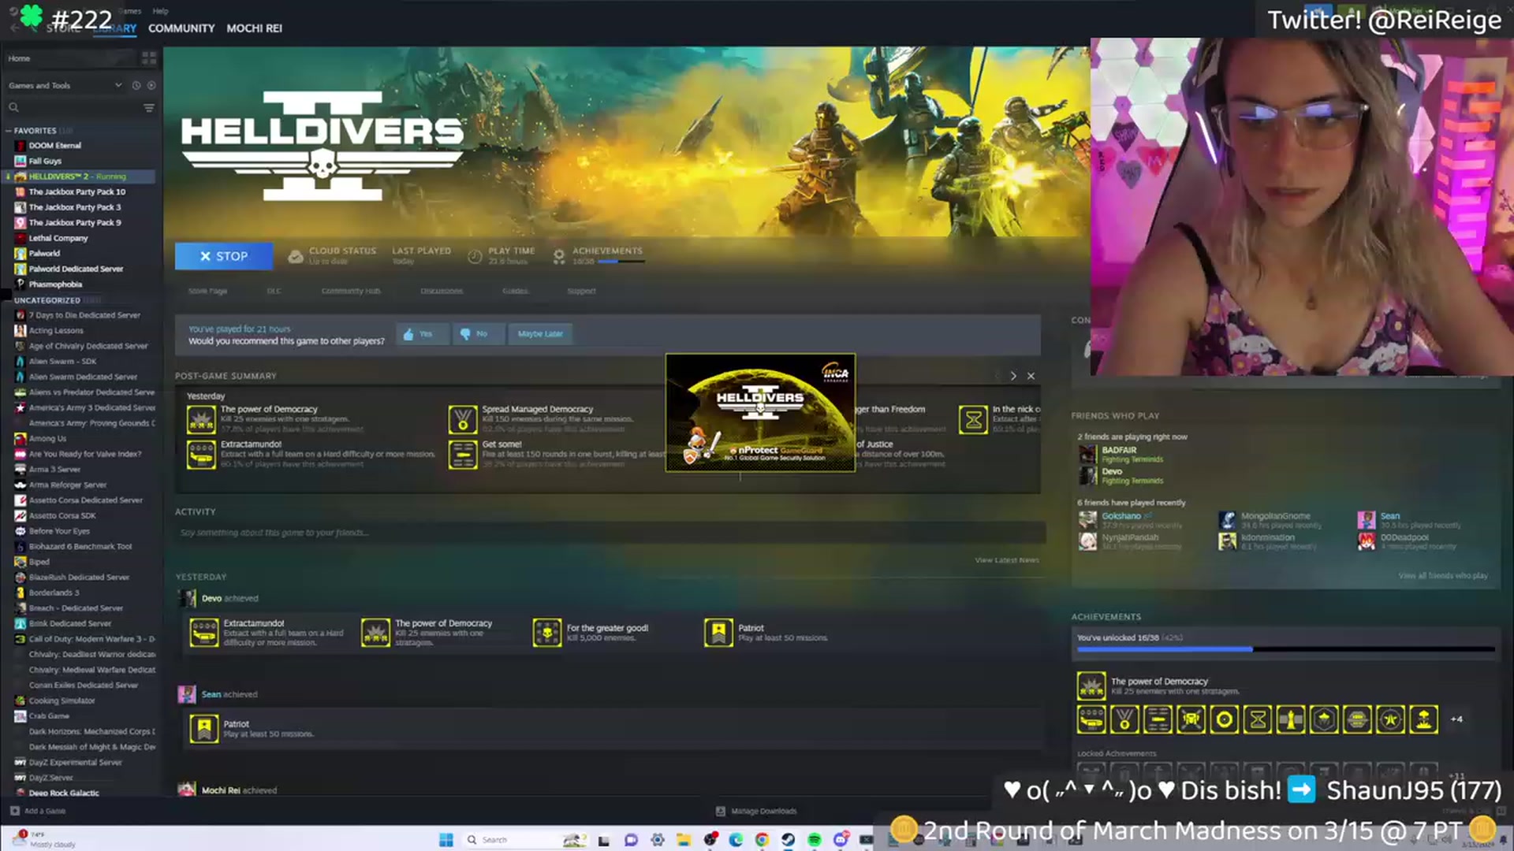Open Google Chrome from taskbar
Screen dimensions: 1514x851
pos(761,840)
